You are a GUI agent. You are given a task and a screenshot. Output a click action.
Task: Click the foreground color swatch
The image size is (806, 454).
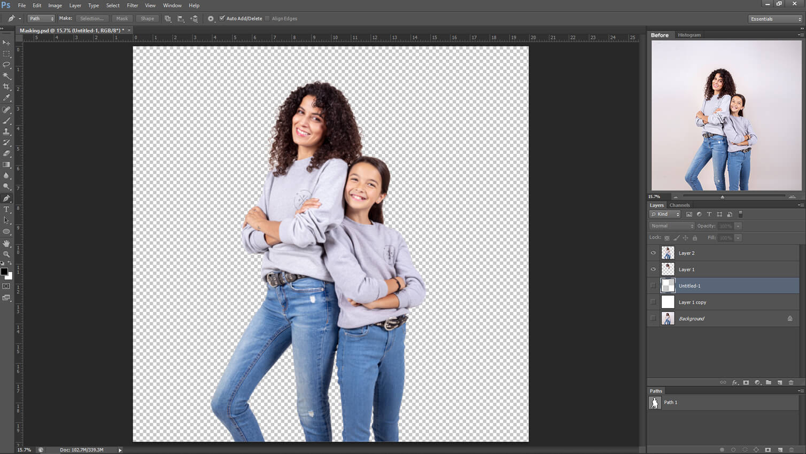point(4,271)
